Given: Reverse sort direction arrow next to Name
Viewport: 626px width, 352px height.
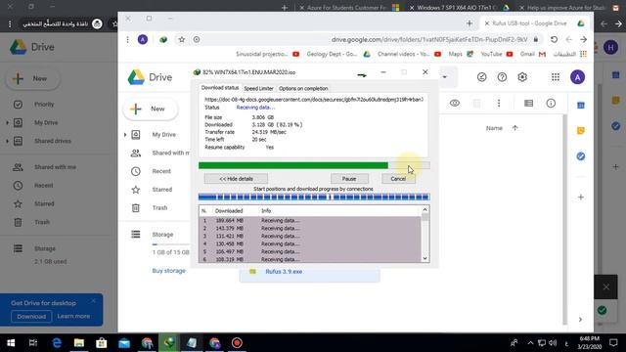Looking at the screenshot, I should click(x=514, y=128).
